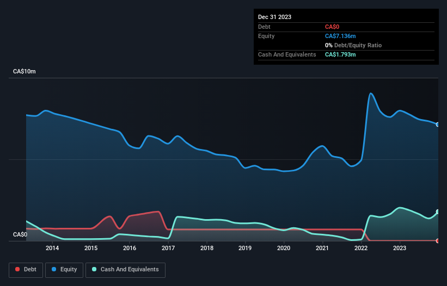Click the 2022 x-axis label
This screenshot has width=447, height=286.
(x=361, y=248)
